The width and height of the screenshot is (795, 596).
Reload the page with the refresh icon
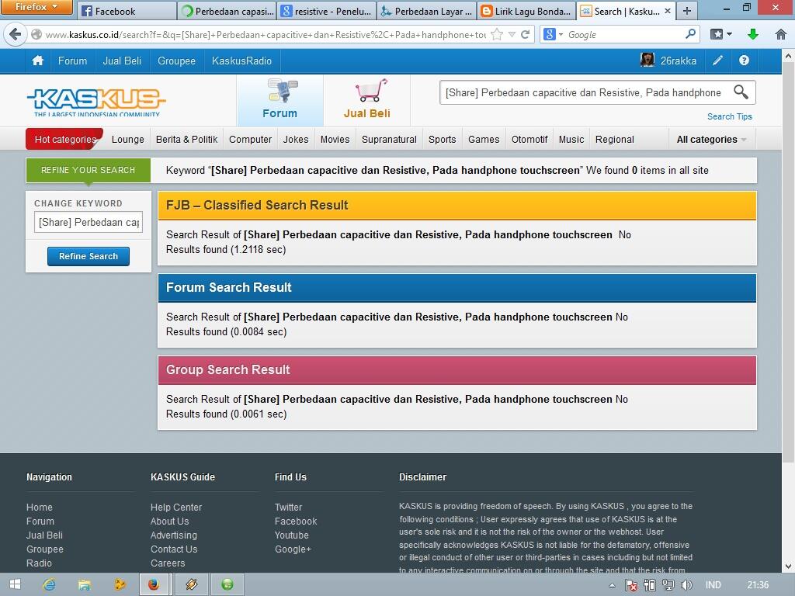pos(526,34)
